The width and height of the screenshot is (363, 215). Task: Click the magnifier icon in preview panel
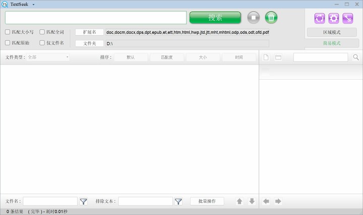[356, 57]
